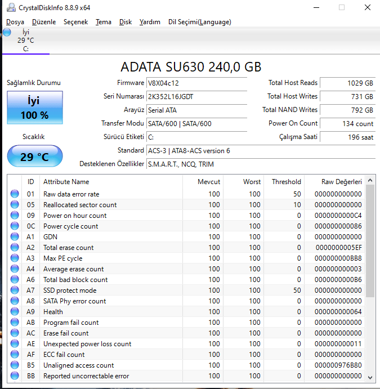Click the Desteklenen Özellikler field S.M.A.R.T., NCQ, TRIM

[x=261, y=164]
